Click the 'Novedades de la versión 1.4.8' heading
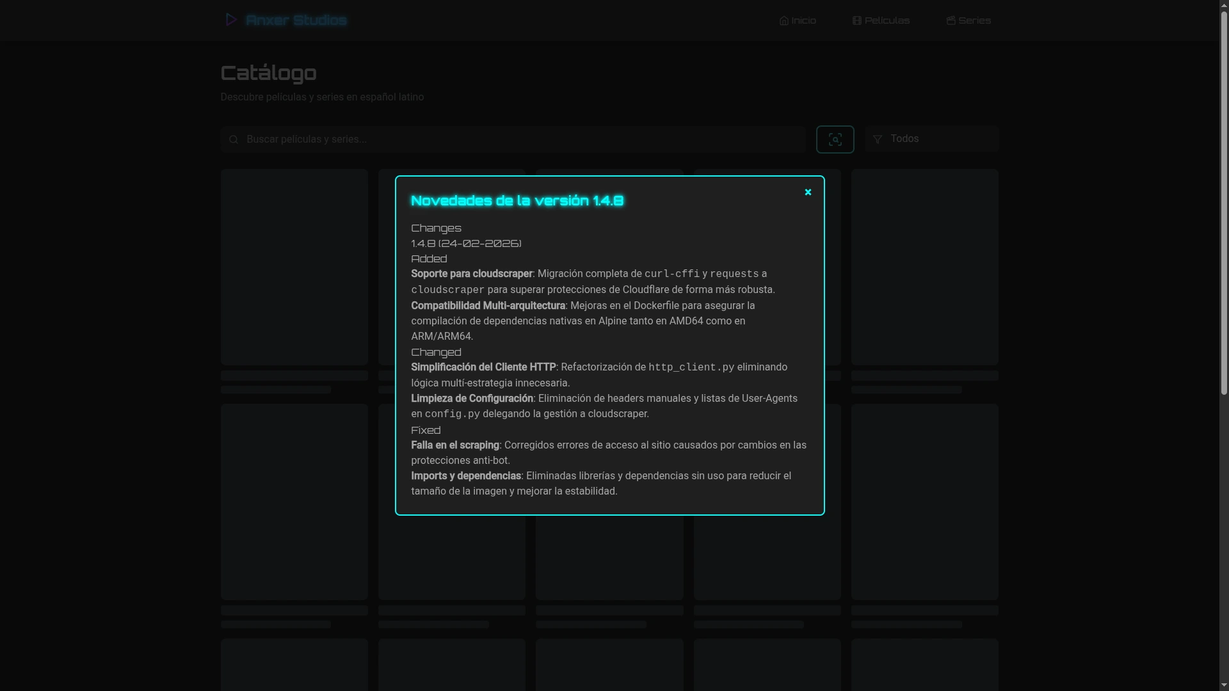 (517, 201)
